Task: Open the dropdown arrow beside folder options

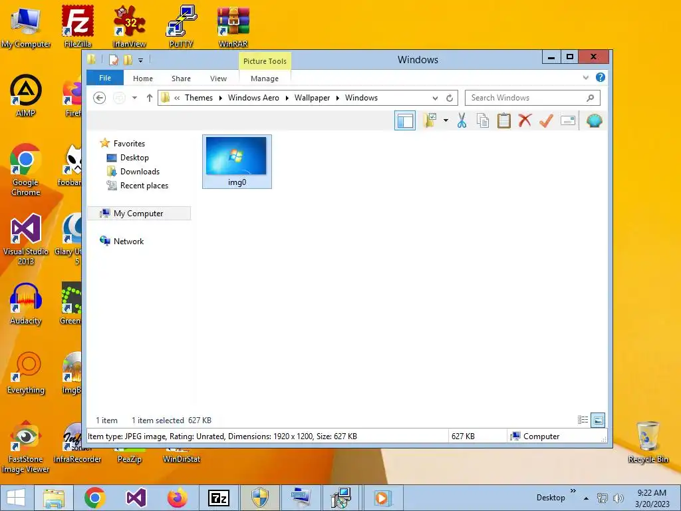Action: (446, 120)
